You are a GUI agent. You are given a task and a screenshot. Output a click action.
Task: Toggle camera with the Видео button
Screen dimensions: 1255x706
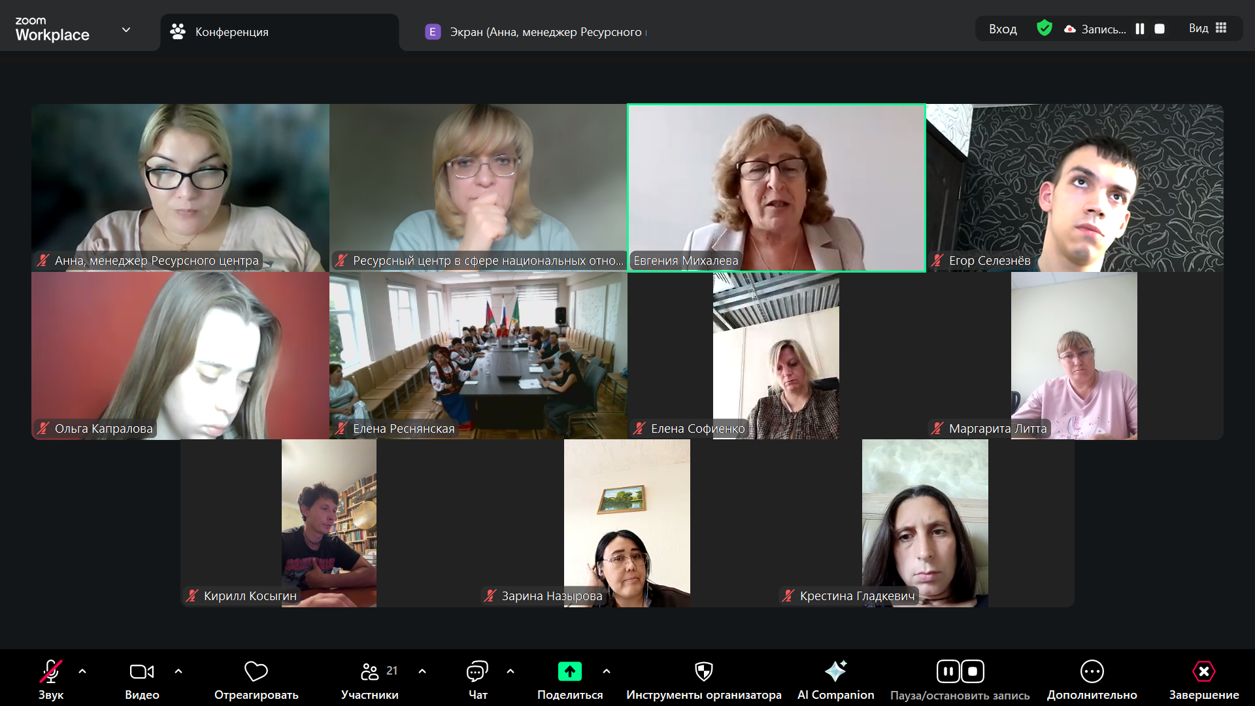pos(142,681)
